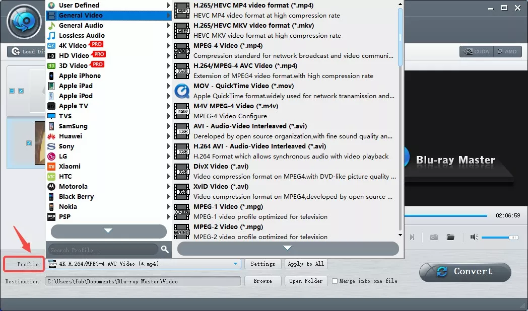Open the snapshot folder icon beside the camera
This screenshot has width=528, height=311.
450,237
